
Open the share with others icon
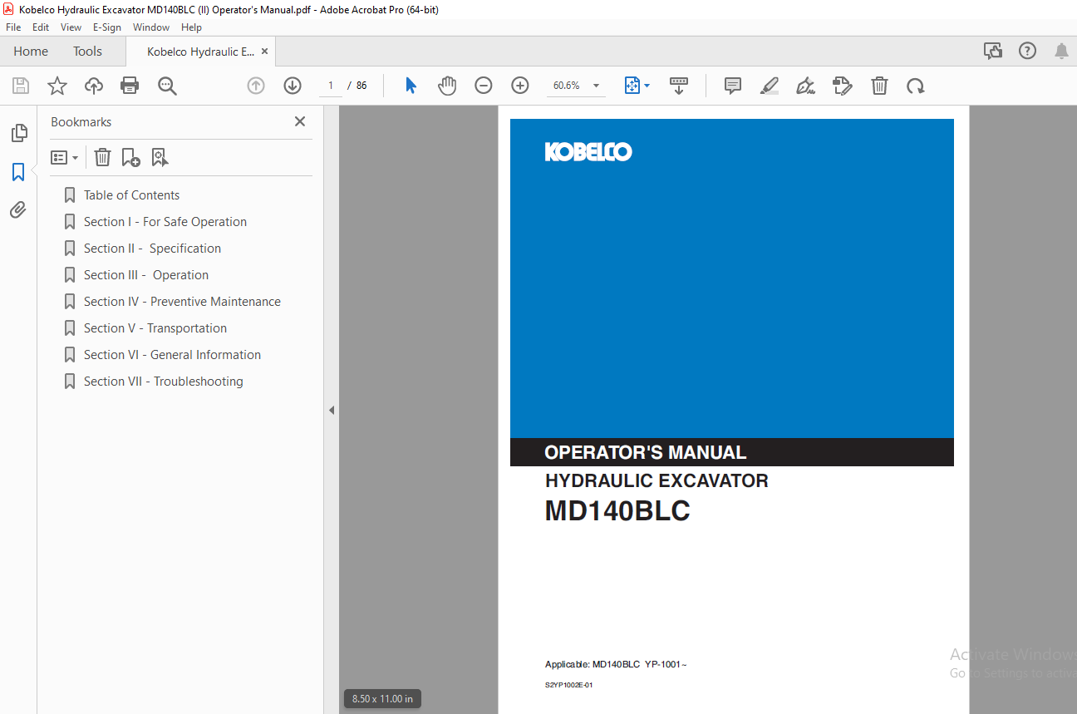[x=993, y=52]
